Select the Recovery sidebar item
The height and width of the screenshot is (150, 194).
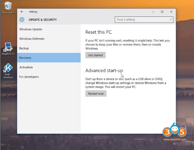pyautogui.click(x=49, y=58)
